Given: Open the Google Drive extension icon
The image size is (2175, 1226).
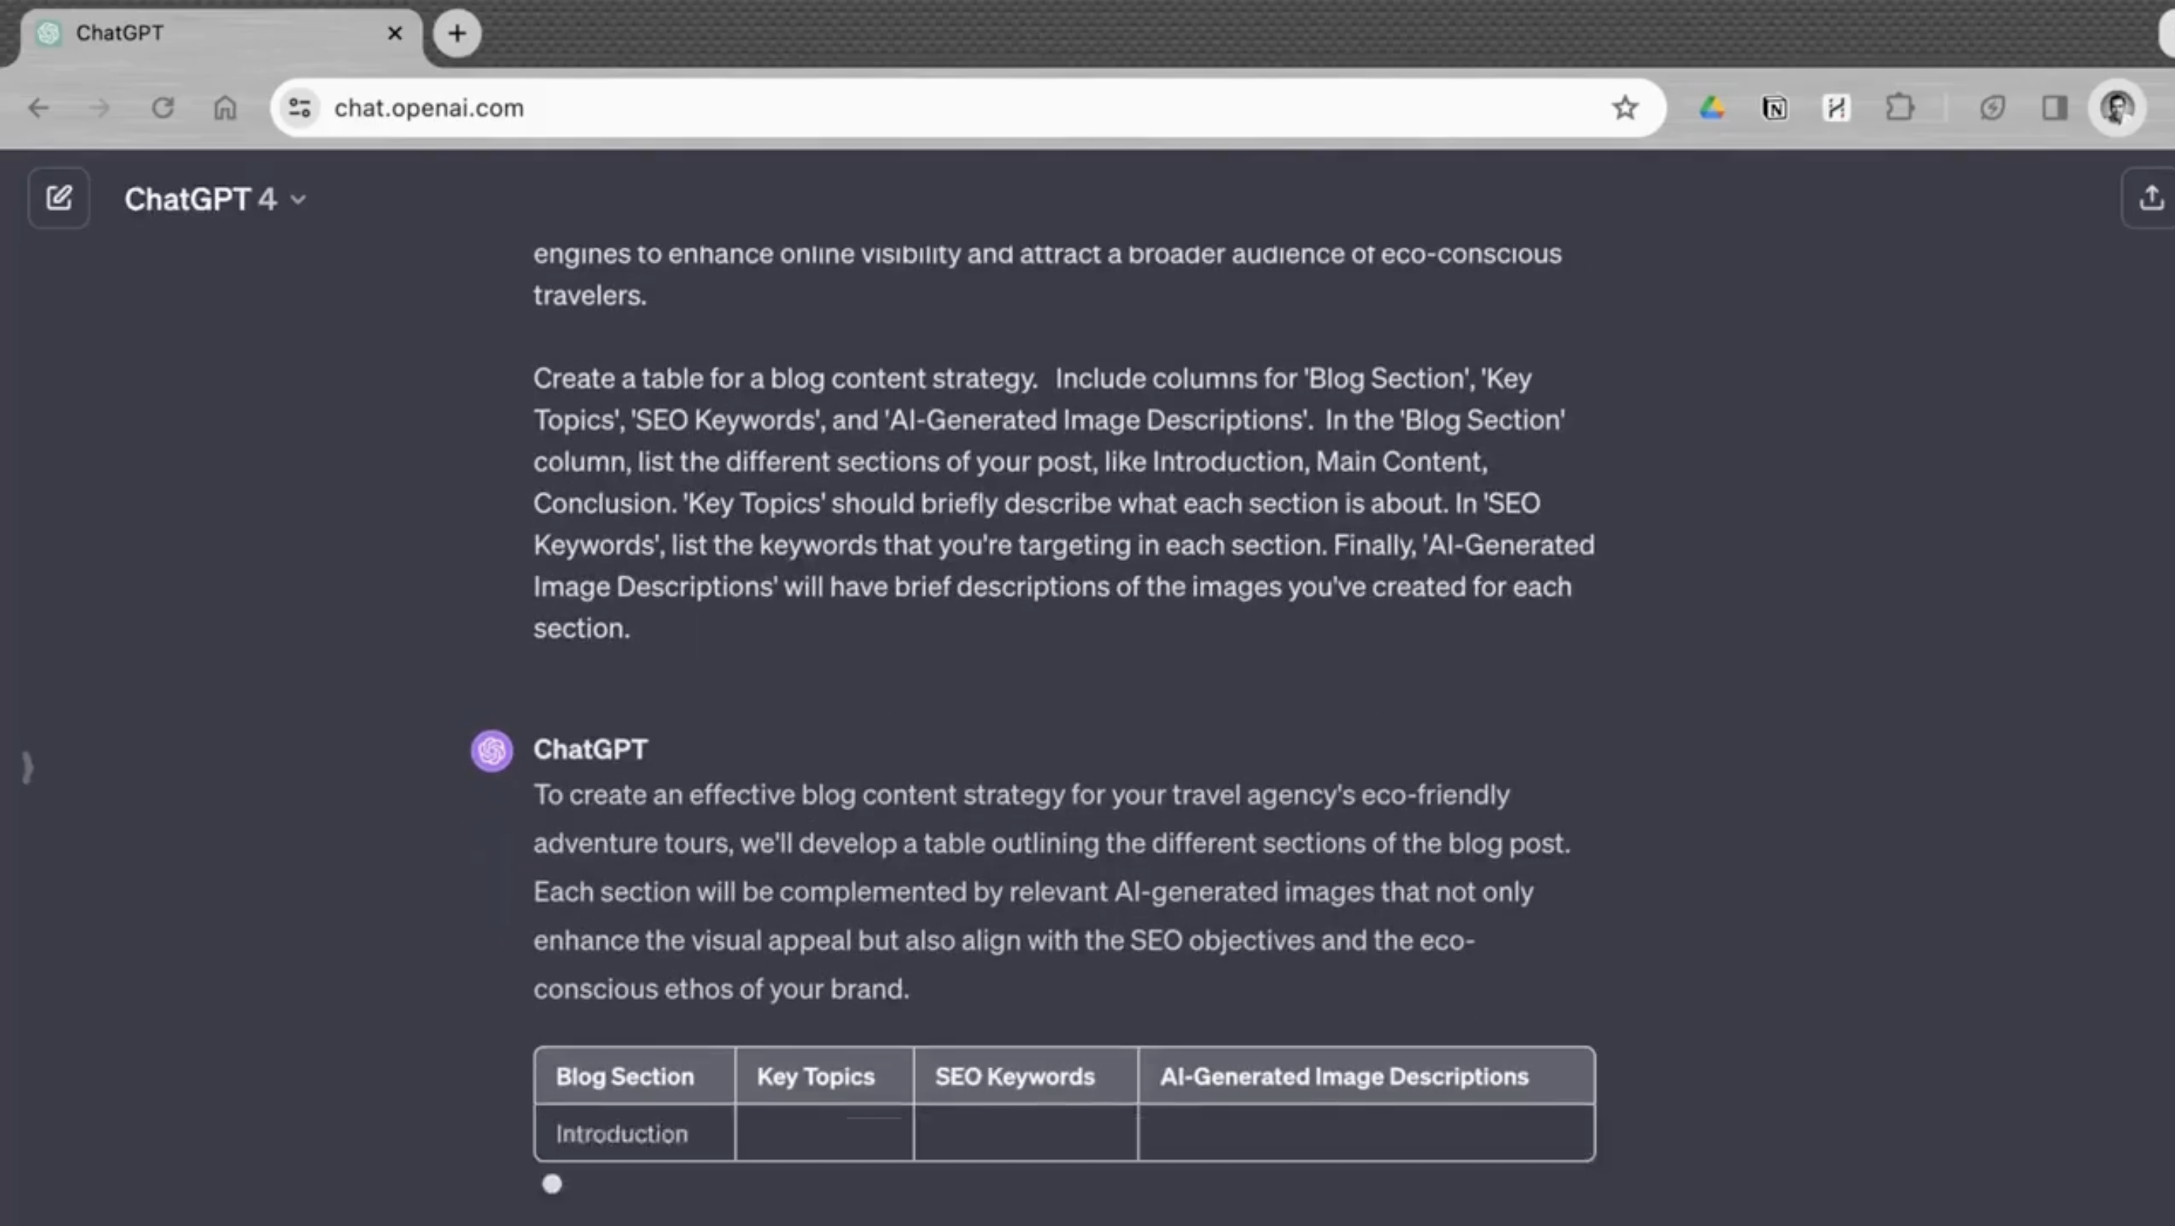Looking at the screenshot, I should [1711, 108].
